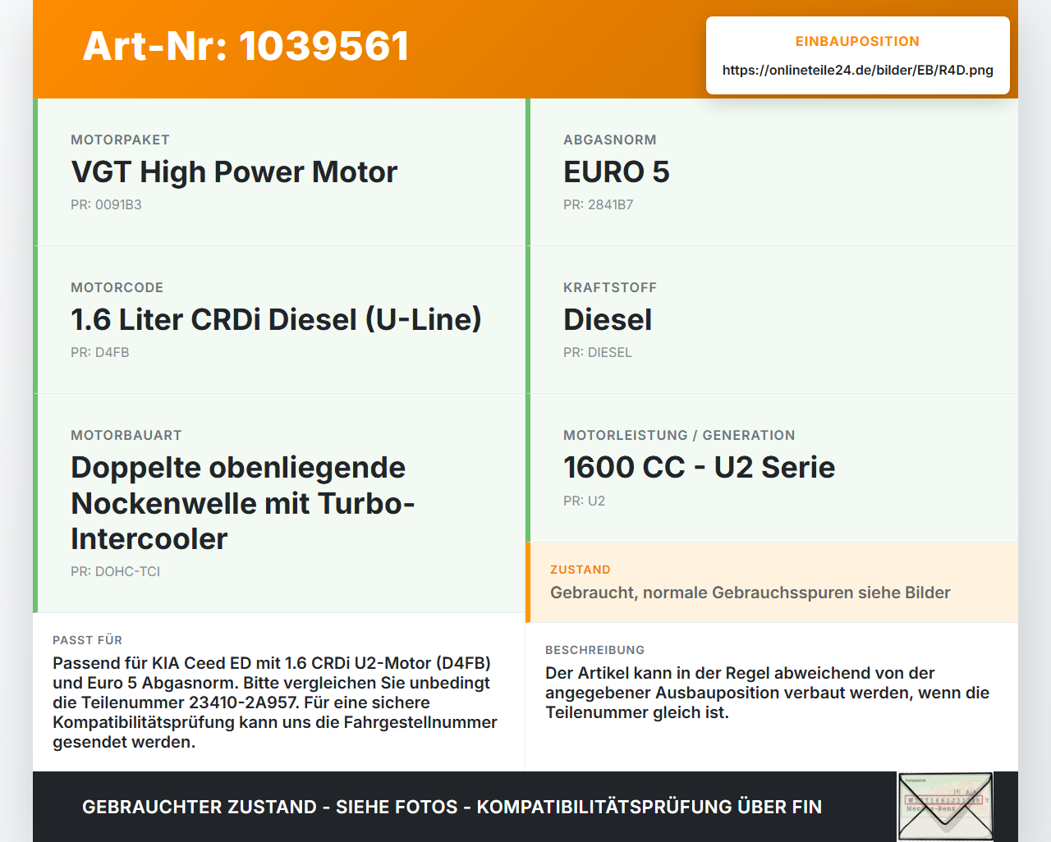The image size is (1051, 842).
Task: Click the MOTORBAUART label
Action: (126, 435)
